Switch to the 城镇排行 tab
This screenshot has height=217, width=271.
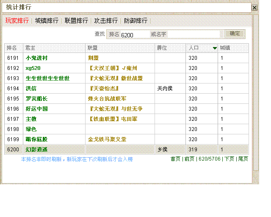[47, 21]
